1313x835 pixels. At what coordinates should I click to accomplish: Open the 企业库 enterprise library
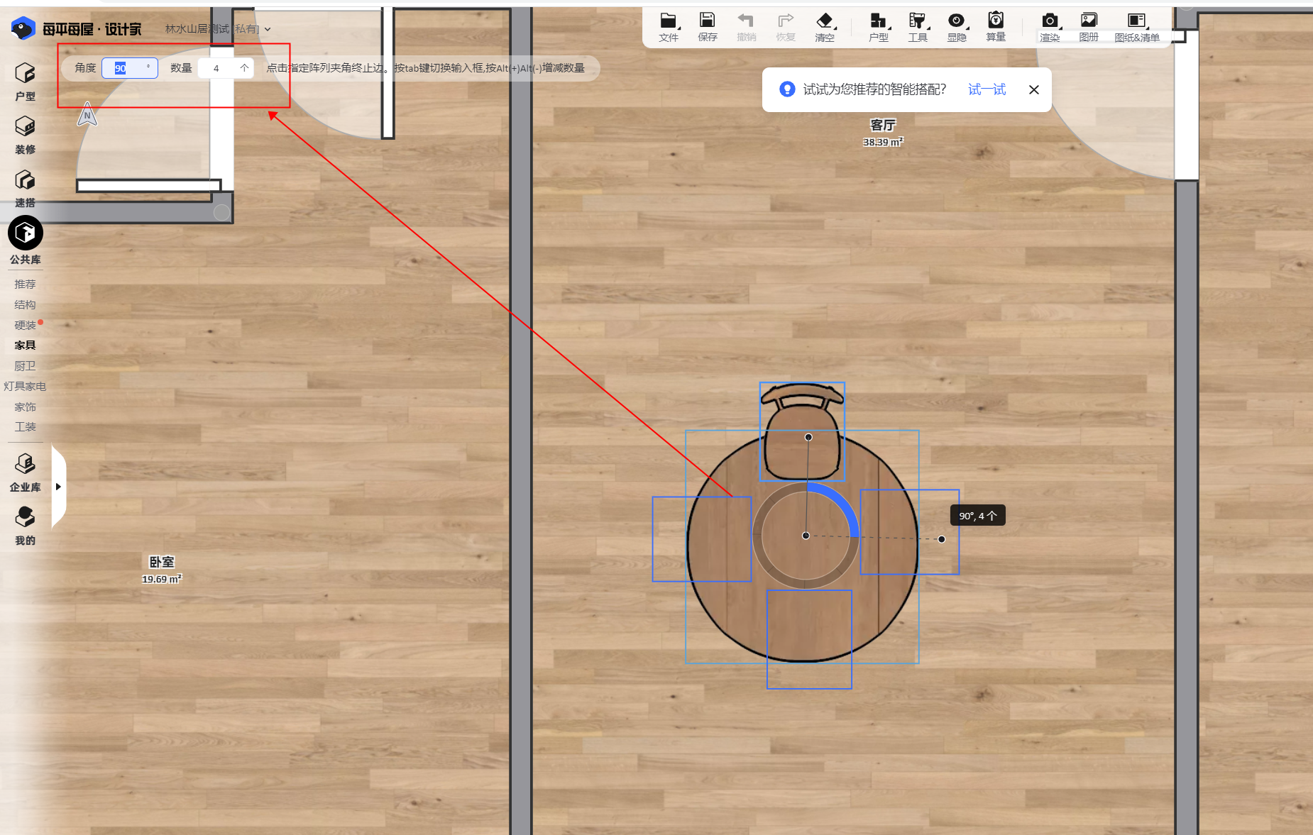tap(25, 473)
